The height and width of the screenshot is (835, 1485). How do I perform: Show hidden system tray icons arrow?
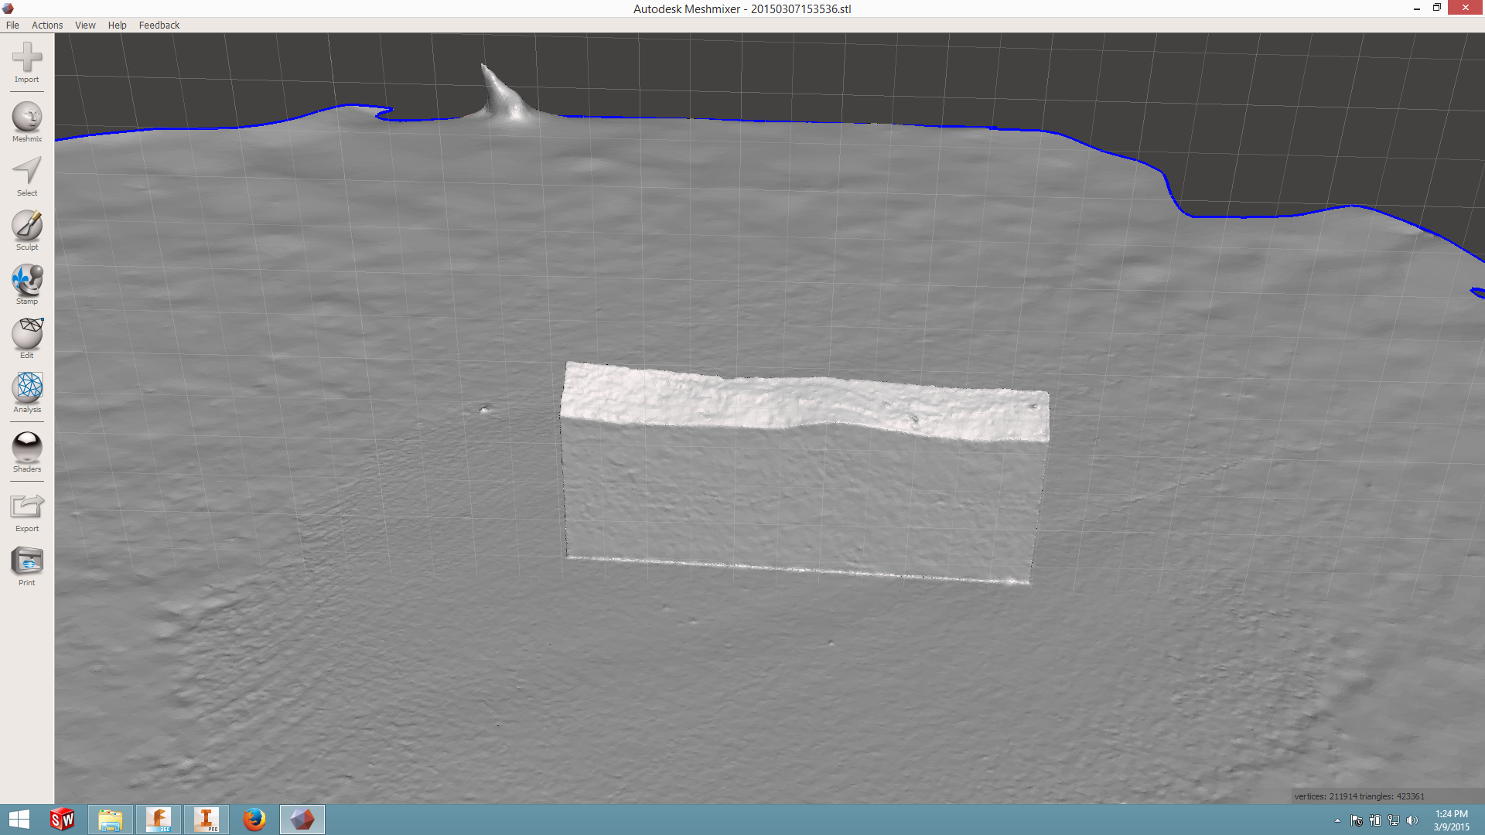click(1337, 820)
